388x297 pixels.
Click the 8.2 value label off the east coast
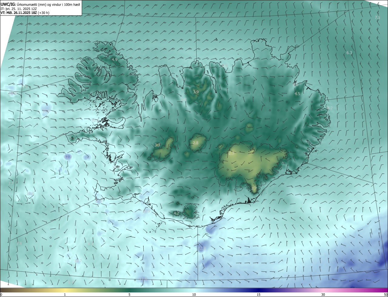click(330, 108)
